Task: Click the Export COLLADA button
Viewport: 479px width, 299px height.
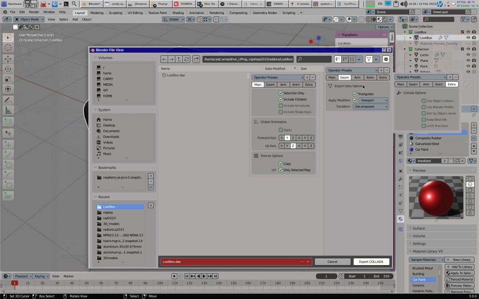Action: [x=371, y=262]
